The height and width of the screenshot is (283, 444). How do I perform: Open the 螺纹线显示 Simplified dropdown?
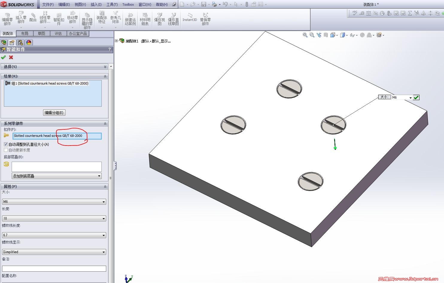point(54,252)
